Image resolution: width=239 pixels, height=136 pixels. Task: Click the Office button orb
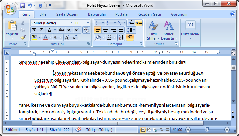10,9
